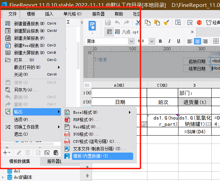Click the grid icon left of tab
220x181 pixels.
click(x=109, y=32)
